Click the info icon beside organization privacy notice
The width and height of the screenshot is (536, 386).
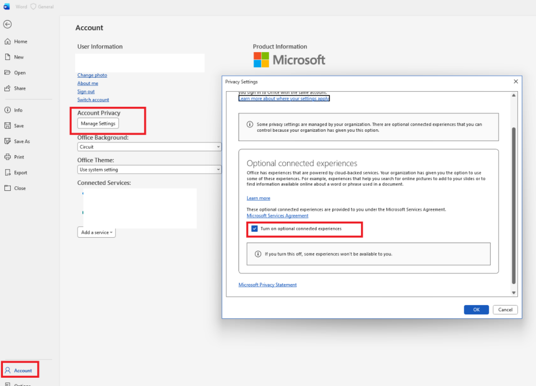point(250,124)
